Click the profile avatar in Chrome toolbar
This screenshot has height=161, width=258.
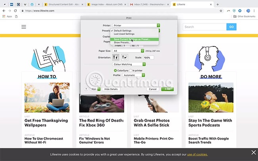(x=248, y=11)
